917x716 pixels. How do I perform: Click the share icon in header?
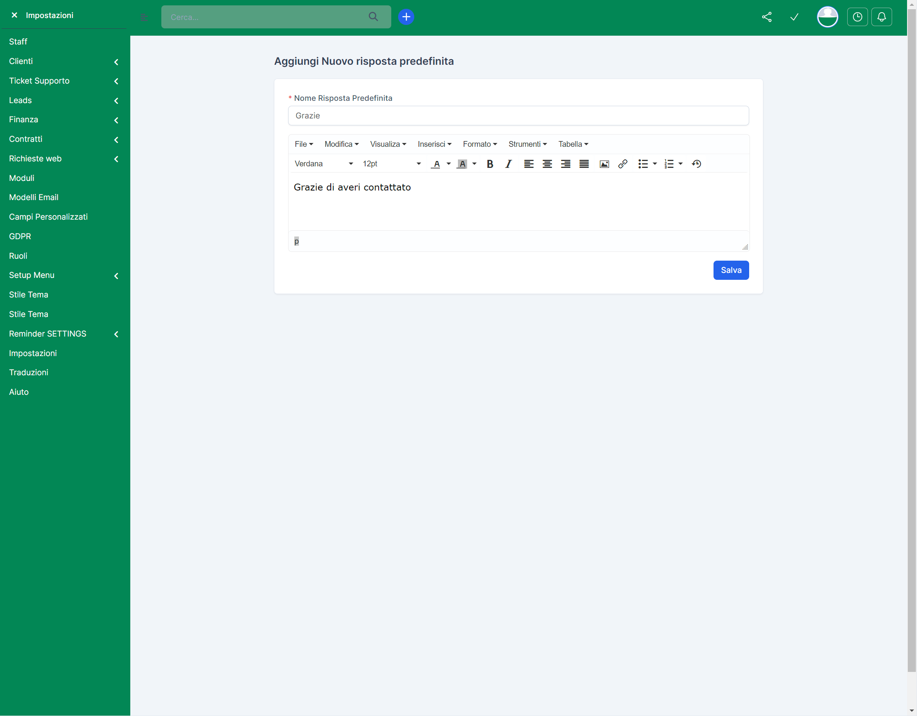coord(766,17)
